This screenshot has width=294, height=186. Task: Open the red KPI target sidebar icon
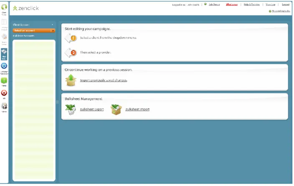click(x=4, y=93)
